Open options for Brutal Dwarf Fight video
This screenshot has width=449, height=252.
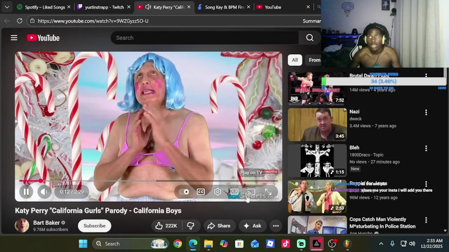(x=426, y=76)
